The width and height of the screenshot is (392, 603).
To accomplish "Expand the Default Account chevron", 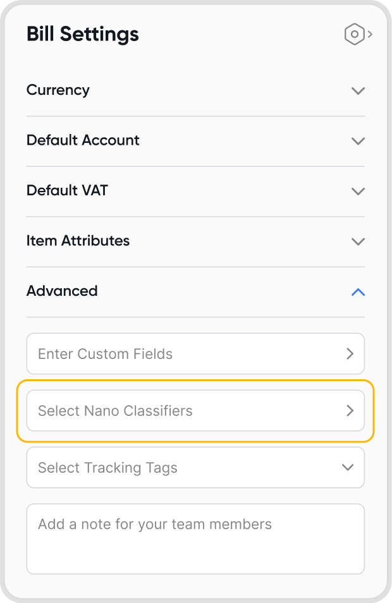I will [x=358, y=140].
